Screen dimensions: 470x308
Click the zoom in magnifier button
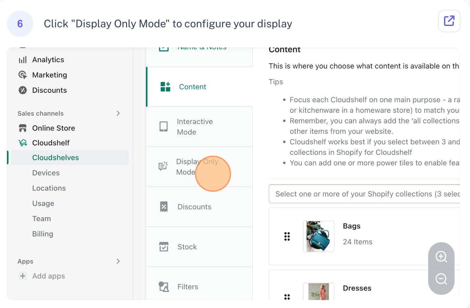[x=441, y=256]
